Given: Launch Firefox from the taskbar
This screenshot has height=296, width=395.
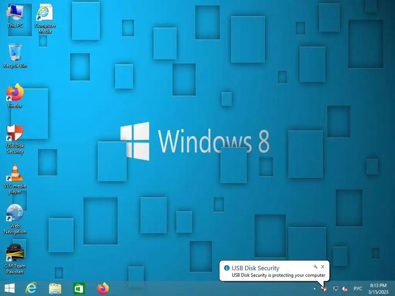Looking at the screenshot, I should tap(103, 288).
